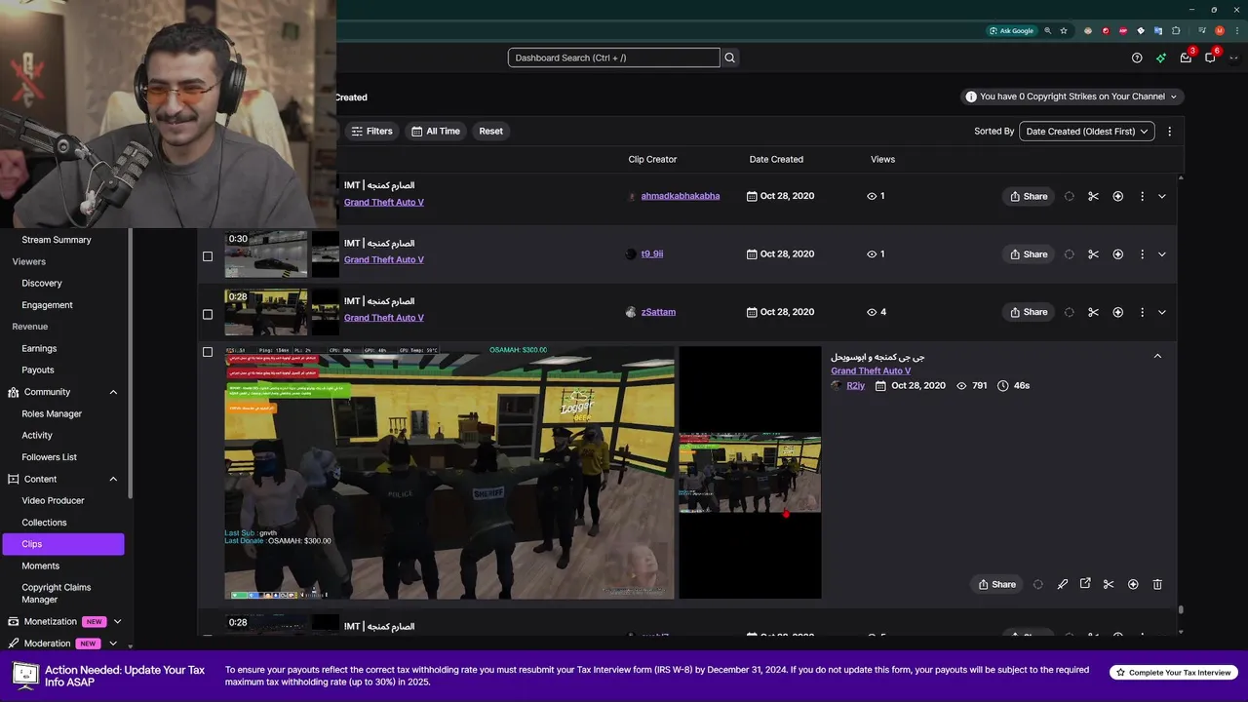Open zSattam clip creator link
Viewport: 1248px width, 702px height.
[658, 312]
